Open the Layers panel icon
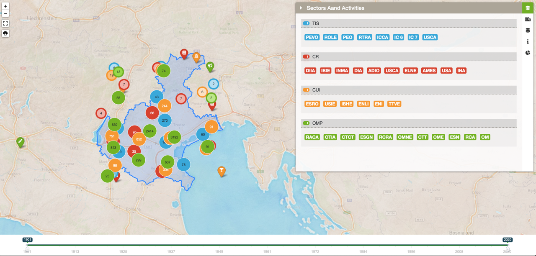The image size is (536, 256). [527, 8]
